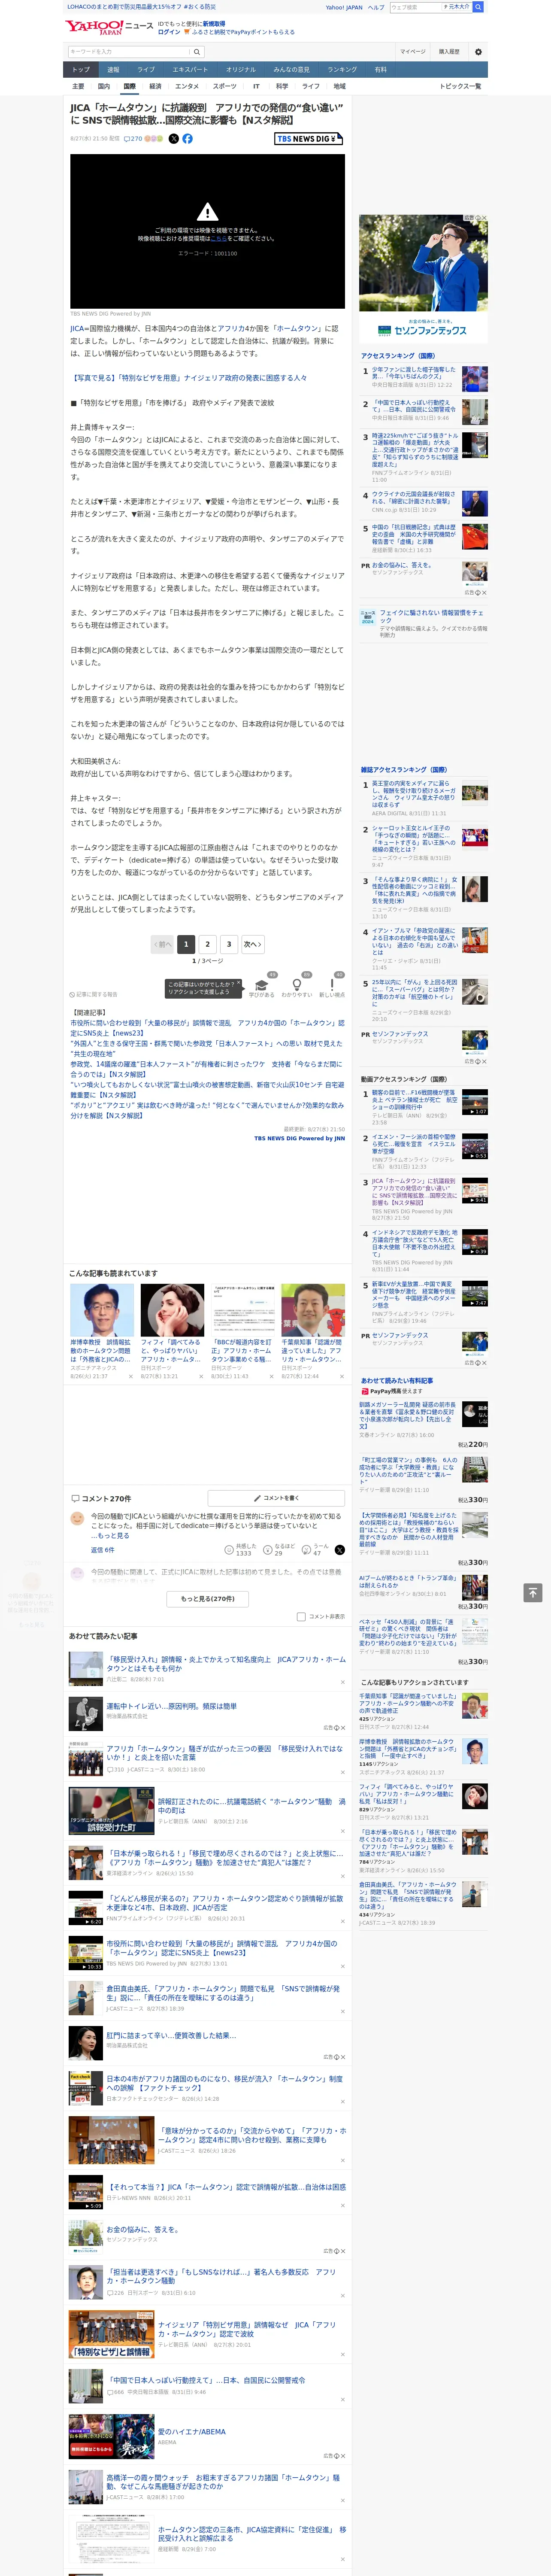Select the 速報 tab
This screenshot has height=2576, width=551.
point(113,70)
